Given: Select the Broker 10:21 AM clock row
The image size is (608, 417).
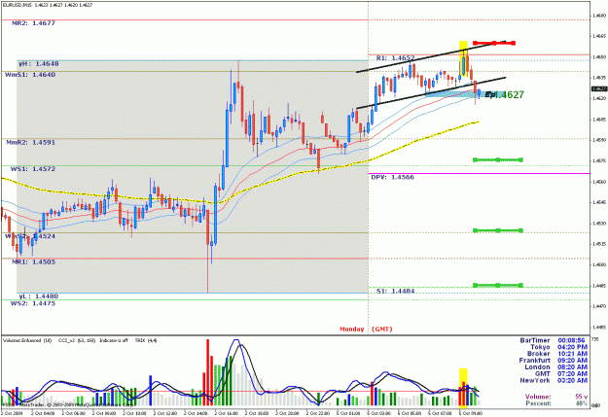Looking at the screenshot, I should click(557, 354).
